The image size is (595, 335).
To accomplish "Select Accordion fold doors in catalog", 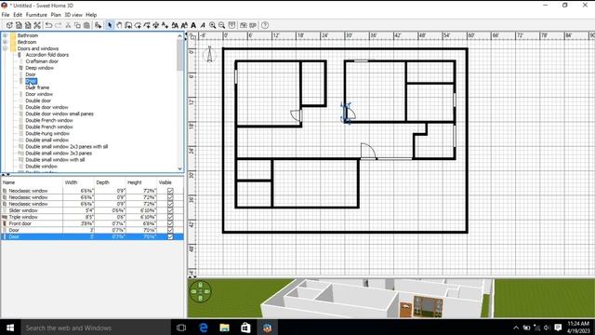I will click(x=47, y=55).
